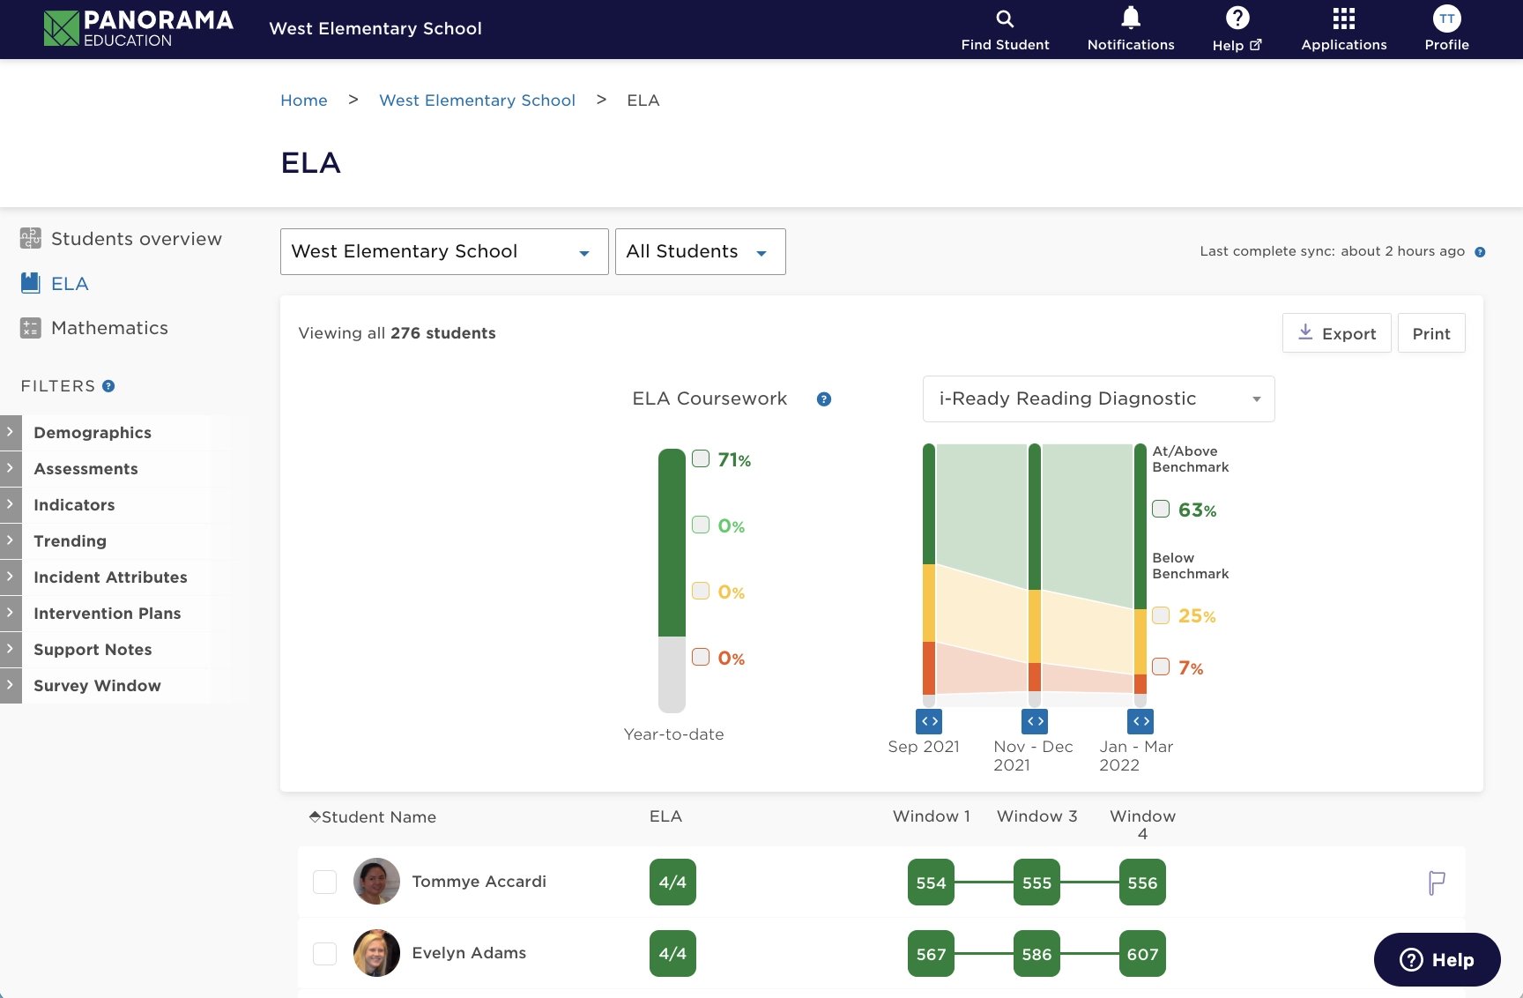1523x998 pixels.
Task: Click the Sep 2021 window arrows icon
Action: coord(929,721)
